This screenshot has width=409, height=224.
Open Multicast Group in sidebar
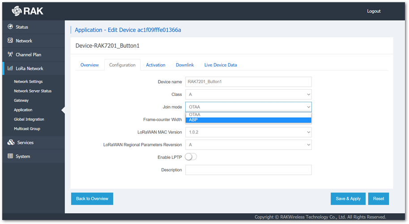click(x=27, y=129)
